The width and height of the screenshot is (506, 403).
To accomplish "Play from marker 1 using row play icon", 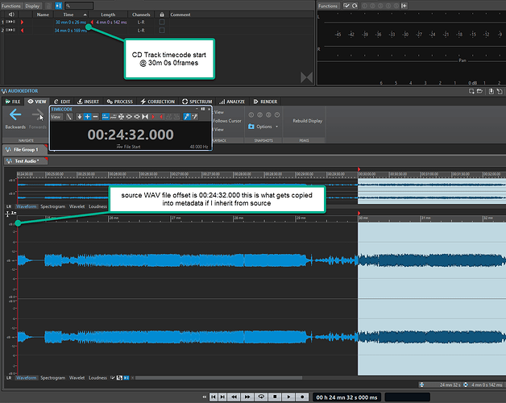I will point(10,22).
